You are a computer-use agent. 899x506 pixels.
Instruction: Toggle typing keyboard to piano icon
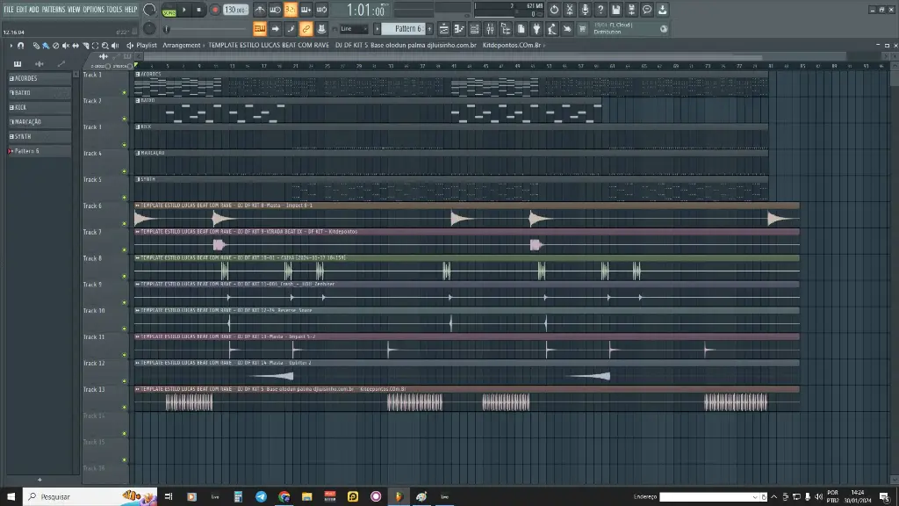point(260,29)
